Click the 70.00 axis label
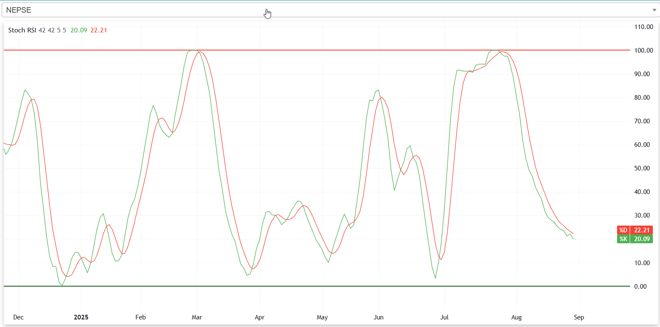The height and width of the screenshot is (327, 660). (642, 121)
